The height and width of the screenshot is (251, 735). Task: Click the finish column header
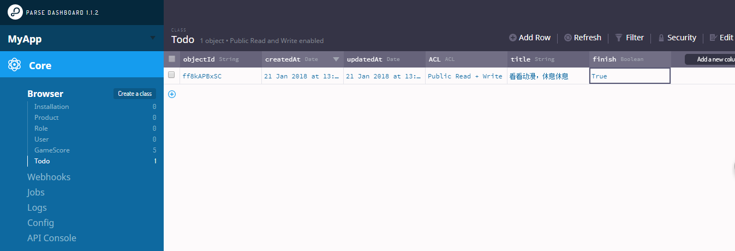pyautogui.click(x=630, y=59)
